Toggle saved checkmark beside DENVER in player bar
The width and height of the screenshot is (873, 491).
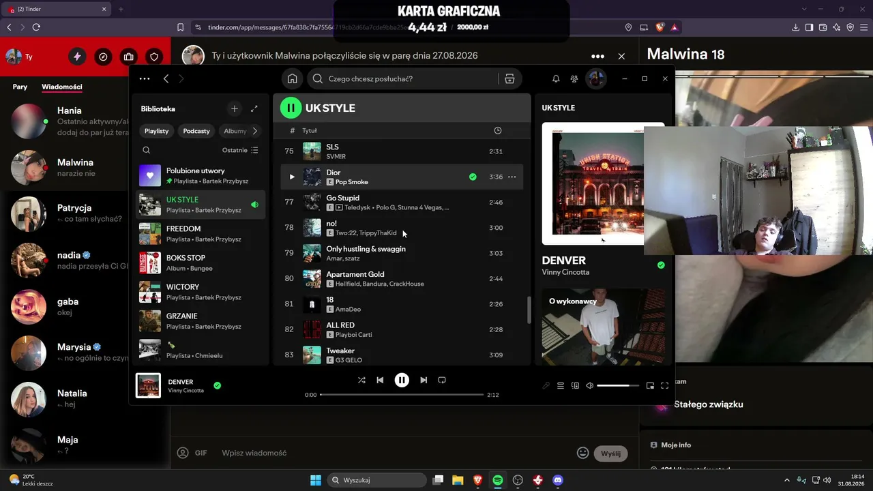(x=217, y=385)
